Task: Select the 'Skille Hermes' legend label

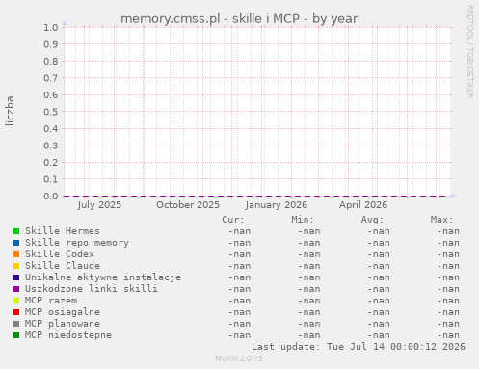Action: (63, 231)
